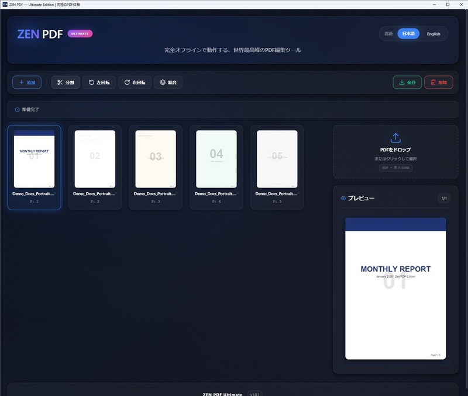Click the ULTIMATE badge next to logo
Image resolution: width=468 pixels, height=396 pixels.
tap(80, 33)
